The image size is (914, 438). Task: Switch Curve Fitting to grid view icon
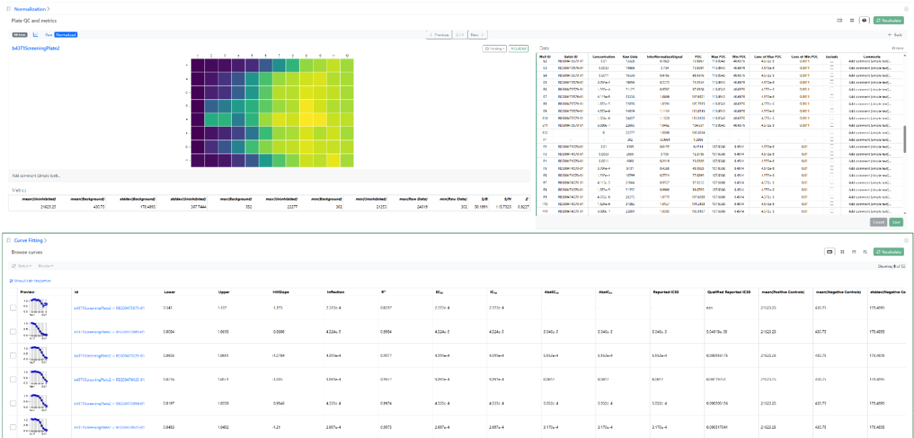click(842, 252)
